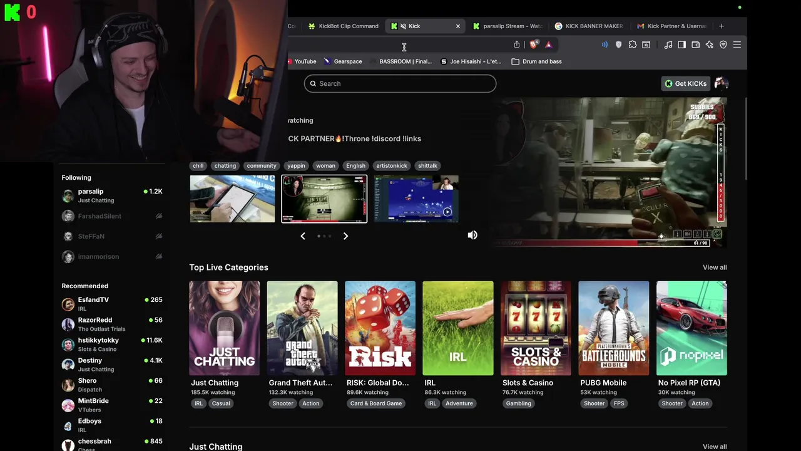801x451 pixels.
Task: Click the magnifier window toolbar icon
Action: [x=646, y=44]
